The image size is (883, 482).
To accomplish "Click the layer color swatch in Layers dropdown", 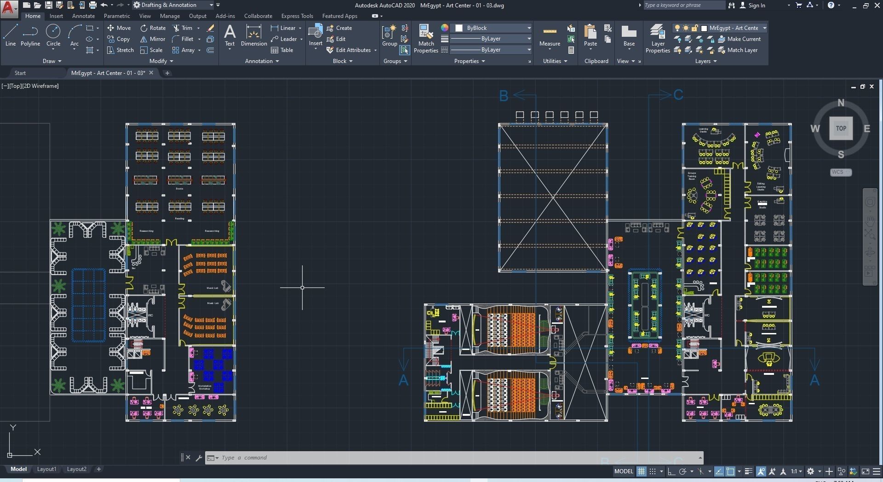I will 704,28.
